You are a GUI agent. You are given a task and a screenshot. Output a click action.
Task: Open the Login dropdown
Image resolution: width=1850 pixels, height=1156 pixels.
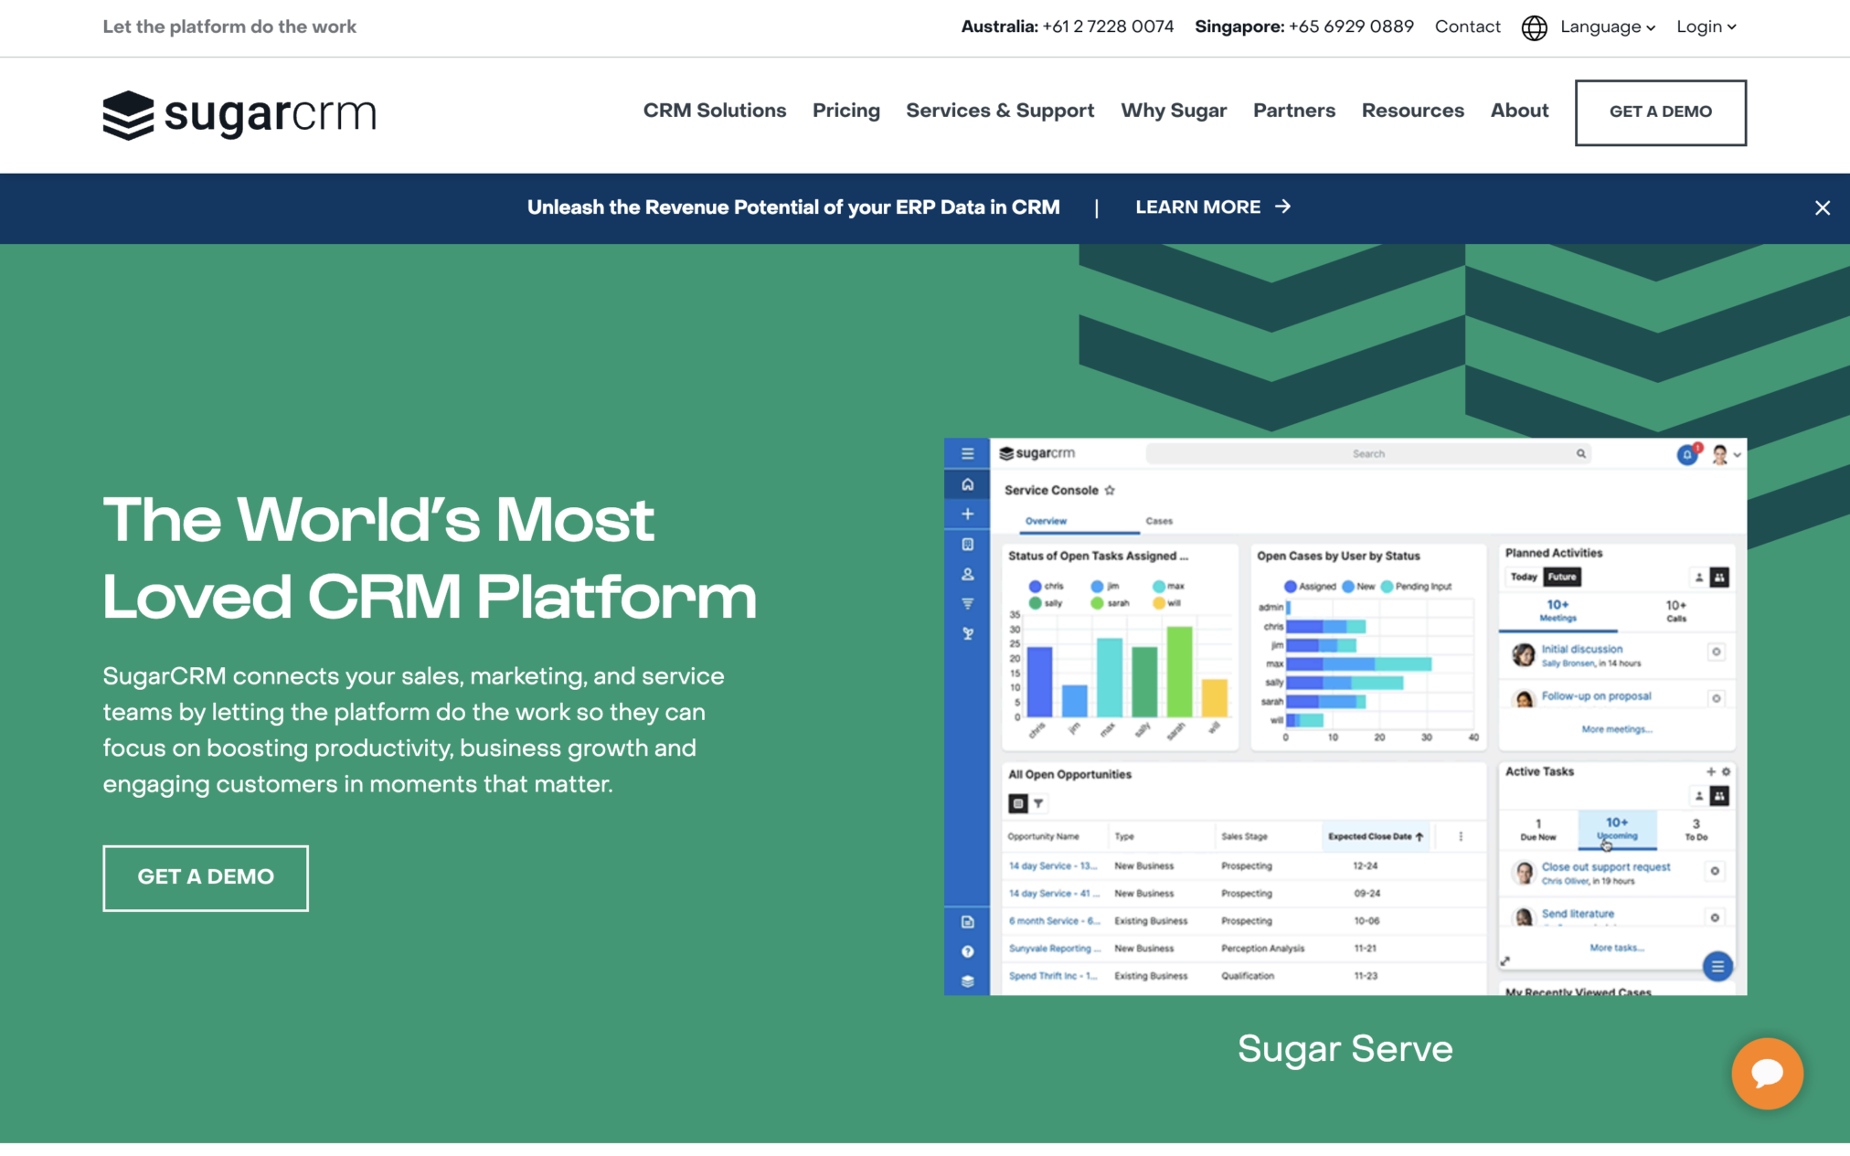[x=1706, y=27]
